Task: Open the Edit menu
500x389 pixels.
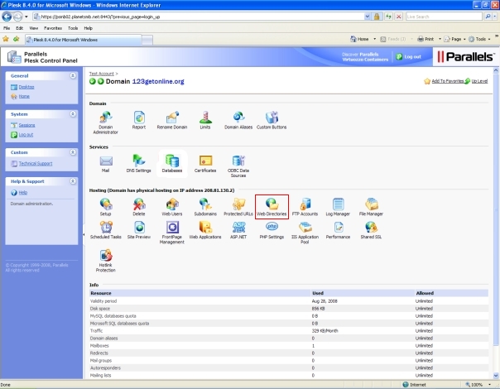Action: click(19, 28)
